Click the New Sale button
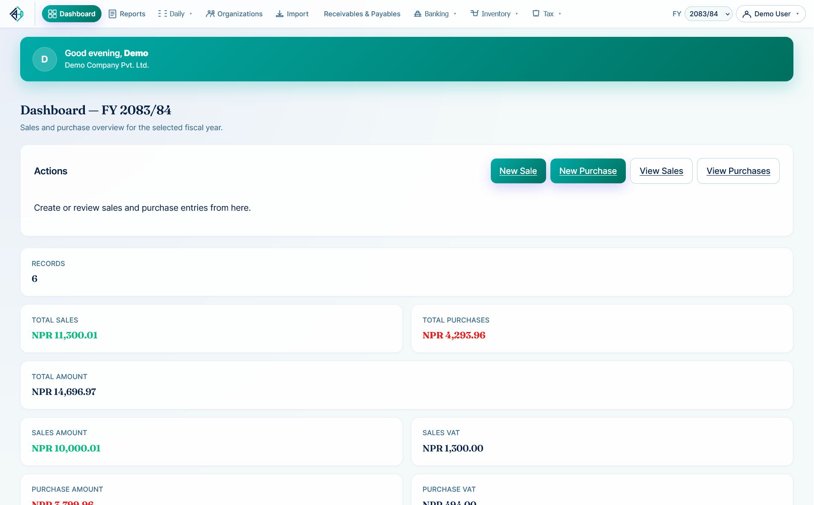This screenshot has width=814, height=505. pos(518,171)
